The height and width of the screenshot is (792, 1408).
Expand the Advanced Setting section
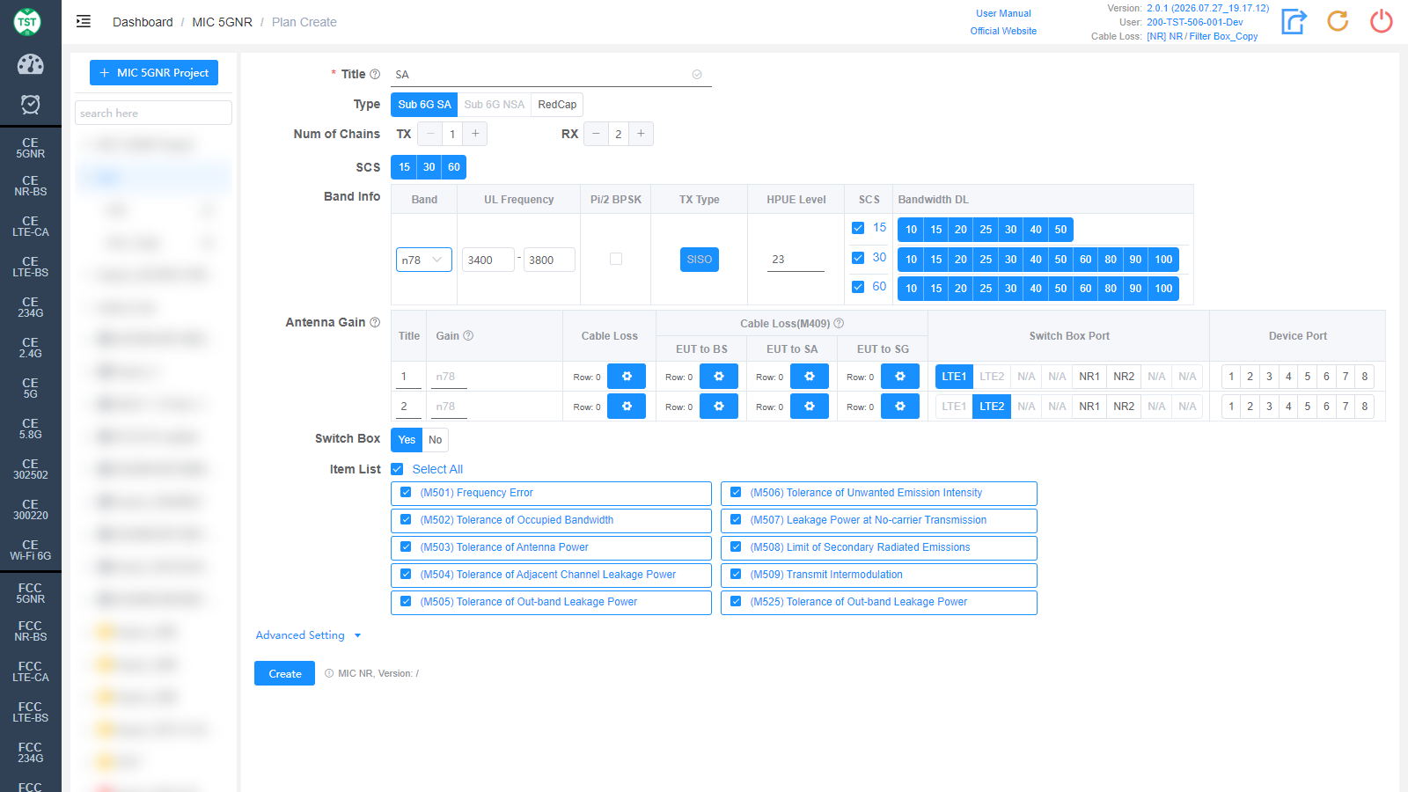tap(308, 635)
